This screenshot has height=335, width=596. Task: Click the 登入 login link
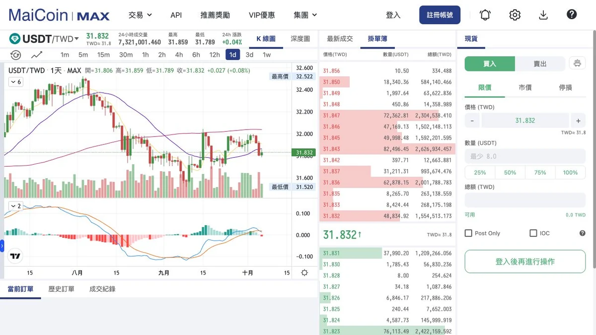393,15
